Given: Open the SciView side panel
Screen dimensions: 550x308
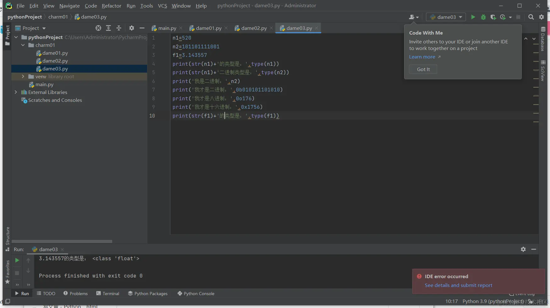Looking at the screenshot, I should pos(543,71).
